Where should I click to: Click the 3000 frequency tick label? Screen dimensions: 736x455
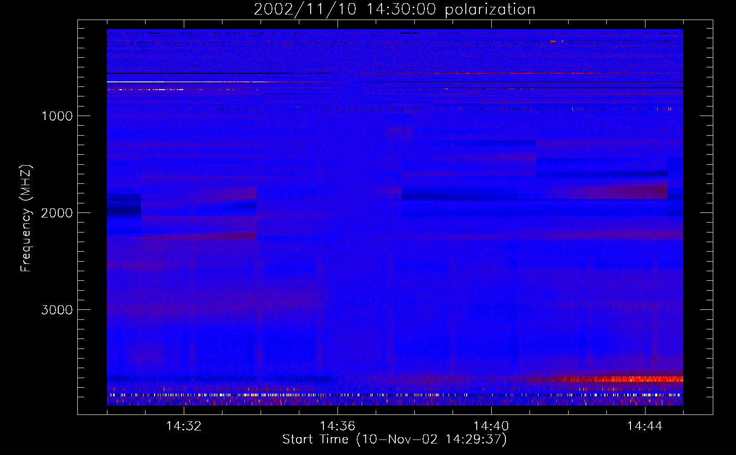pyautogui.click(x=57, y=310)
